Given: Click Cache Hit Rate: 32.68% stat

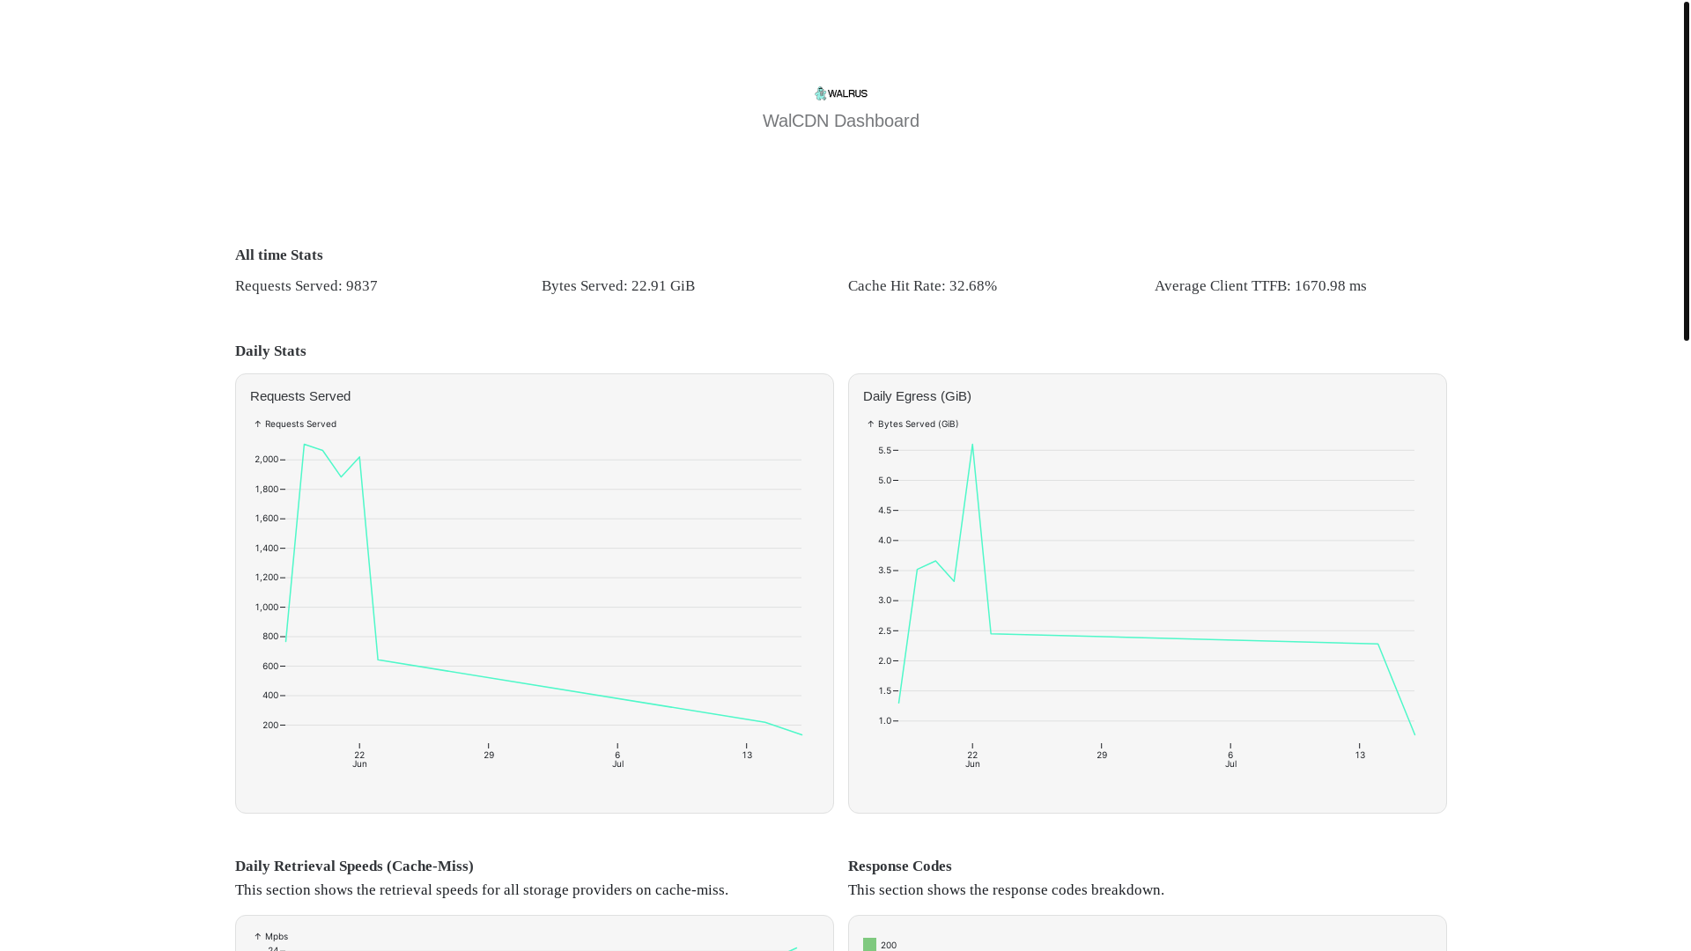Looking at the screenshot, I should tap(922, 286).
